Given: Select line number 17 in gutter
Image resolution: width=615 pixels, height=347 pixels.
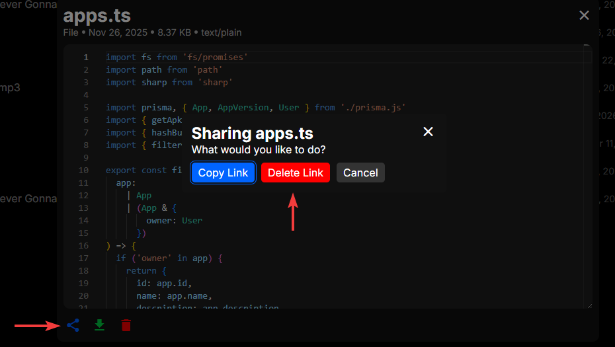Looking at the screenshot, I should [x=84, y=258].
